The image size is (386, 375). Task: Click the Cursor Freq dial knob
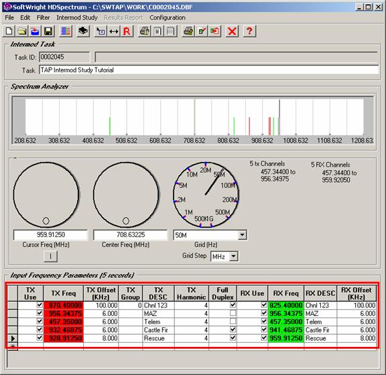click(46, 194)
